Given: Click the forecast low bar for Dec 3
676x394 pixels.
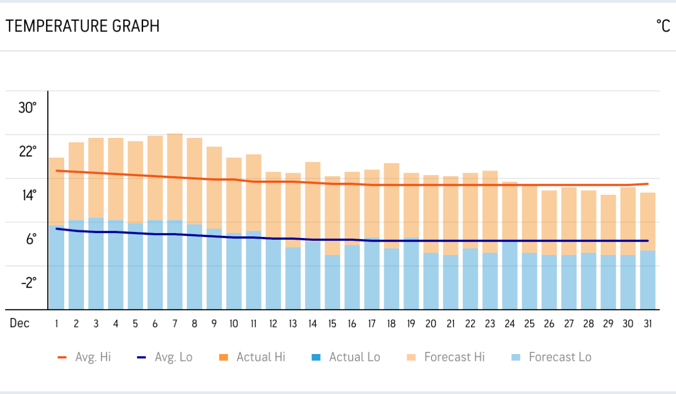Looking at the screenshot, I should (x=96, y=265).
